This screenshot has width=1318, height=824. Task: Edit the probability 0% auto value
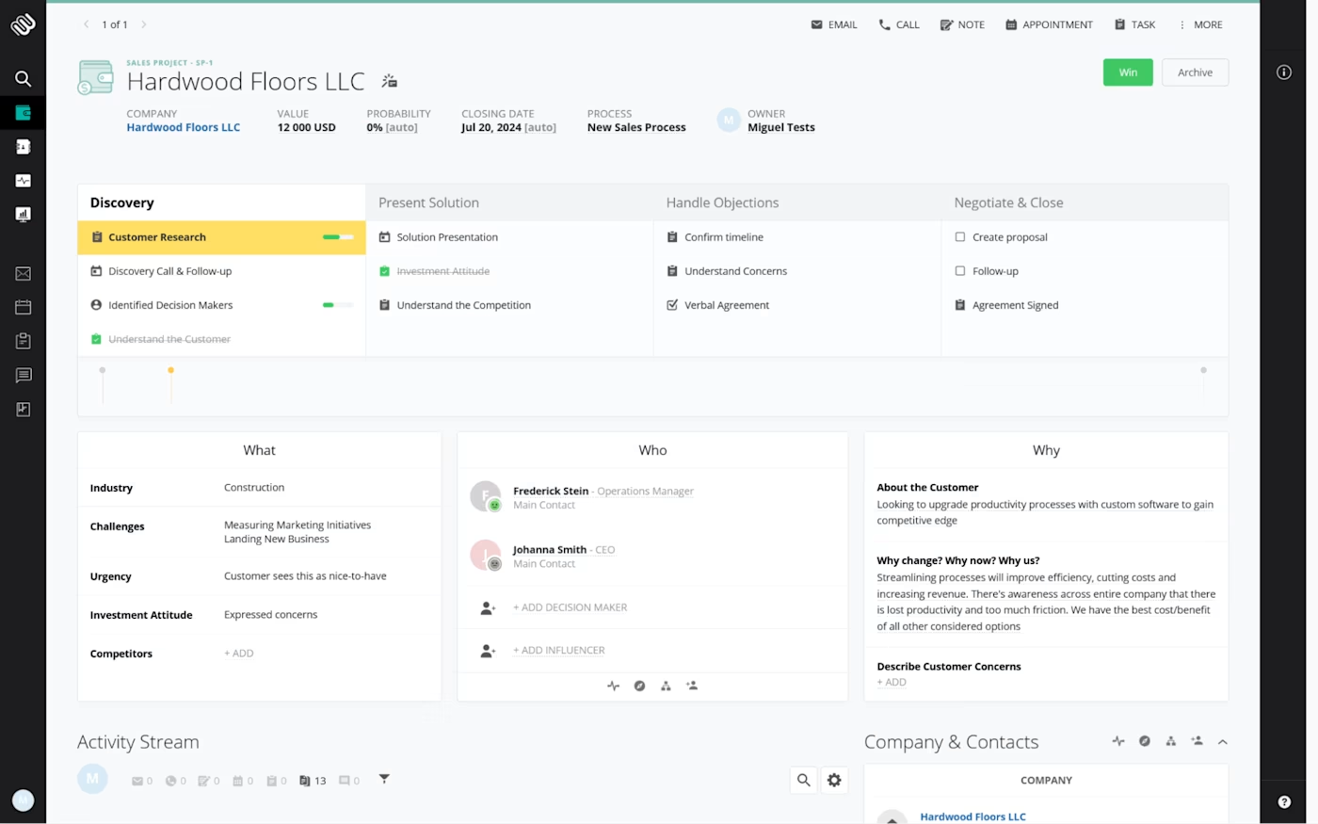pos(392,128)
